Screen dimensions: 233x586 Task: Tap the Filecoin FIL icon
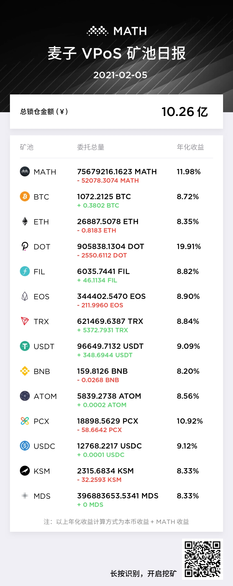tap(25, 271)
